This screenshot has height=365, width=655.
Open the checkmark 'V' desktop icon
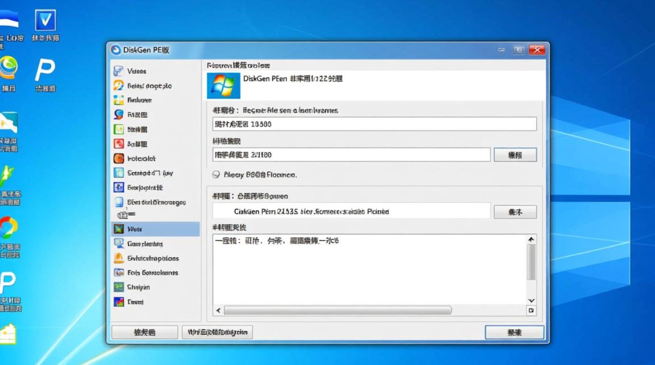click(45, 20)
